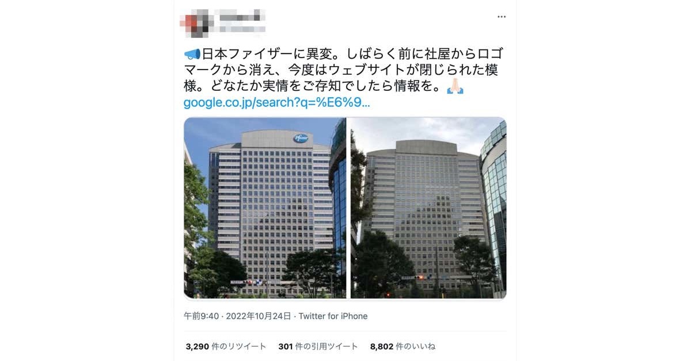
Task: Open the Twitter for iPhone source link
Action: (333, 316)
